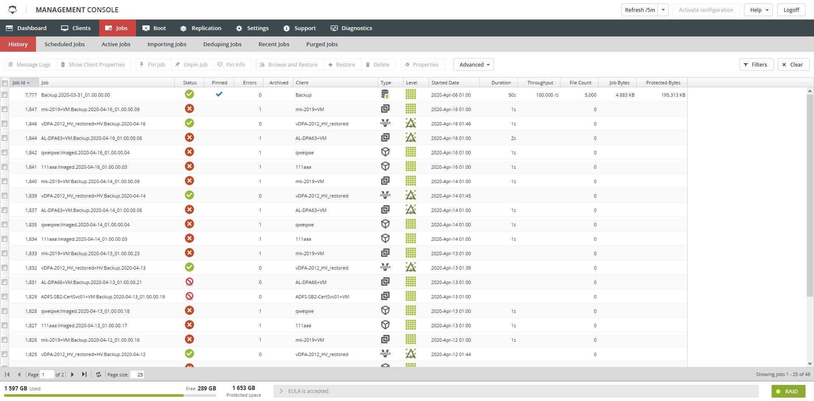The width and height of the screenshot is (814, 401).
Task: Click the VM type icon for job 1,844
Action: coord(385,137)
